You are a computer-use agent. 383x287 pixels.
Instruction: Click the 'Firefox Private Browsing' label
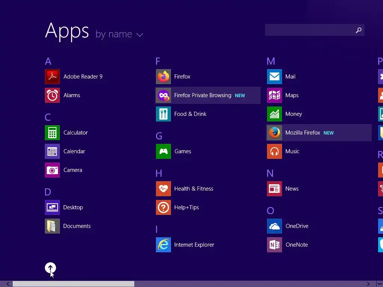click(x=203, y=95)
